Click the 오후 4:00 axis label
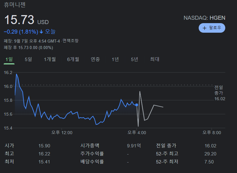This screenshot has height=173, width=237. tap(137, 133)
